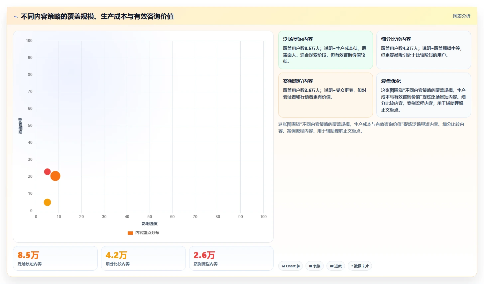Click the 进度 tag chip
Screen dimensions: 484x284
tap(336, 266)
